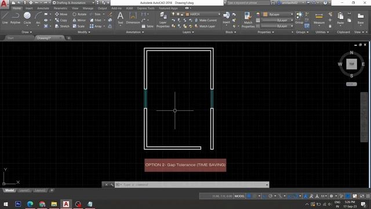Open Photoshop from taskbar
This screenshot has height=209, width=371.
coord(18,204)
